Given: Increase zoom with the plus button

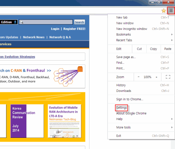Looking at the screenshot, I should [x=157, y=77].
